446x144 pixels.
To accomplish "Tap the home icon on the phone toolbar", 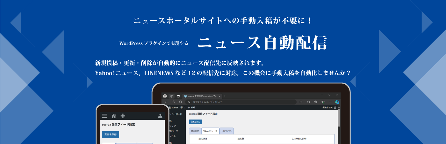I will pyautogui.click(x=114, y=116).
